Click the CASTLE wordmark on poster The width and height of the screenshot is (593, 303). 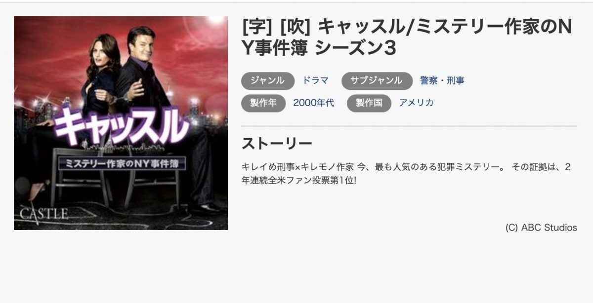(44, 214)
